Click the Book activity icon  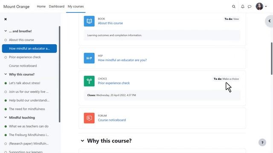89,21
